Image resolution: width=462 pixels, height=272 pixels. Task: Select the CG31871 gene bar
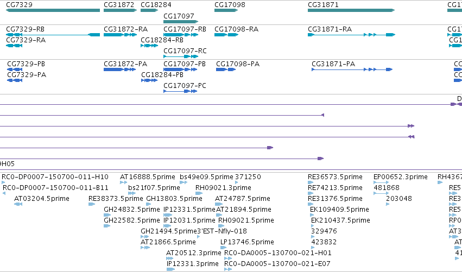click(351, 10)
